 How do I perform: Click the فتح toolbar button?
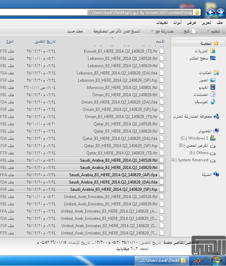click(190, 31)
